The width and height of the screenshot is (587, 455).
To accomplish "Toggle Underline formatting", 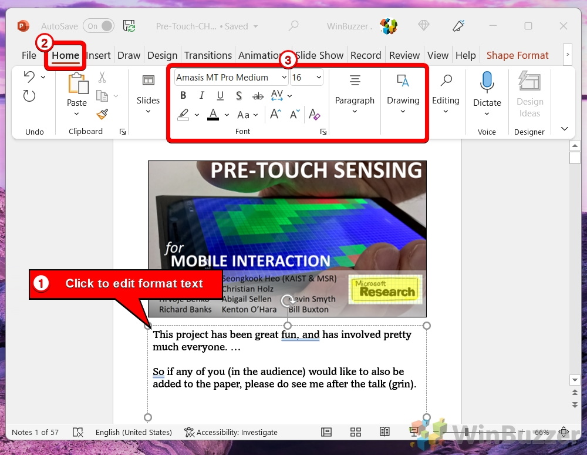I will pyautogui.click(x=220, y=96).
